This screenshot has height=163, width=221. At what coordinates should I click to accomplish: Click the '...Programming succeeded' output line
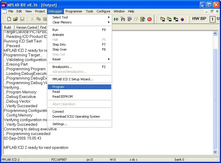coord(27,134)
